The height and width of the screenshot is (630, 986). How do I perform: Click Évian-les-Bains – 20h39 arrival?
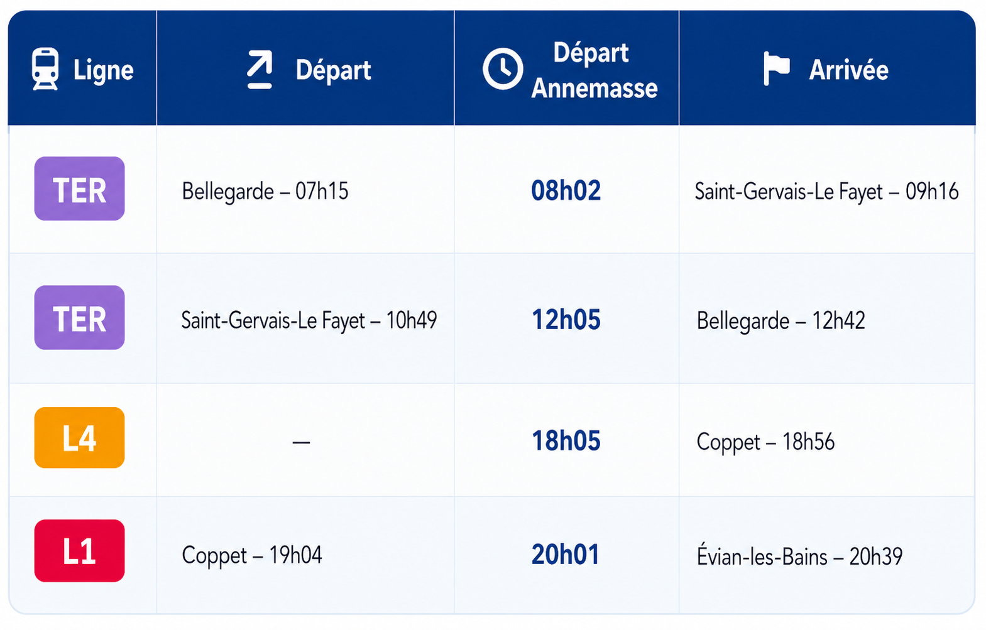point(799,557)
